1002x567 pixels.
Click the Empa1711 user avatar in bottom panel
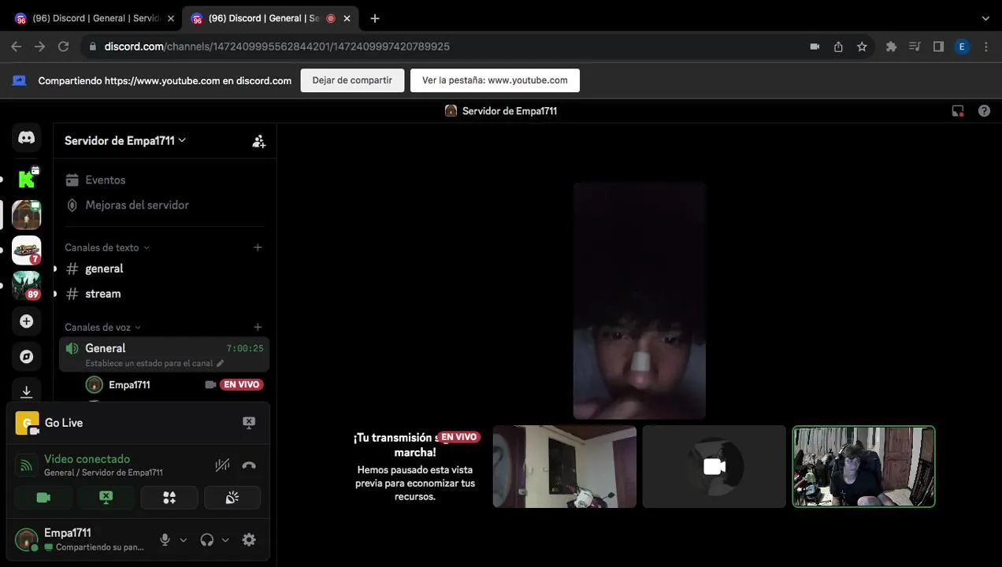26,539
